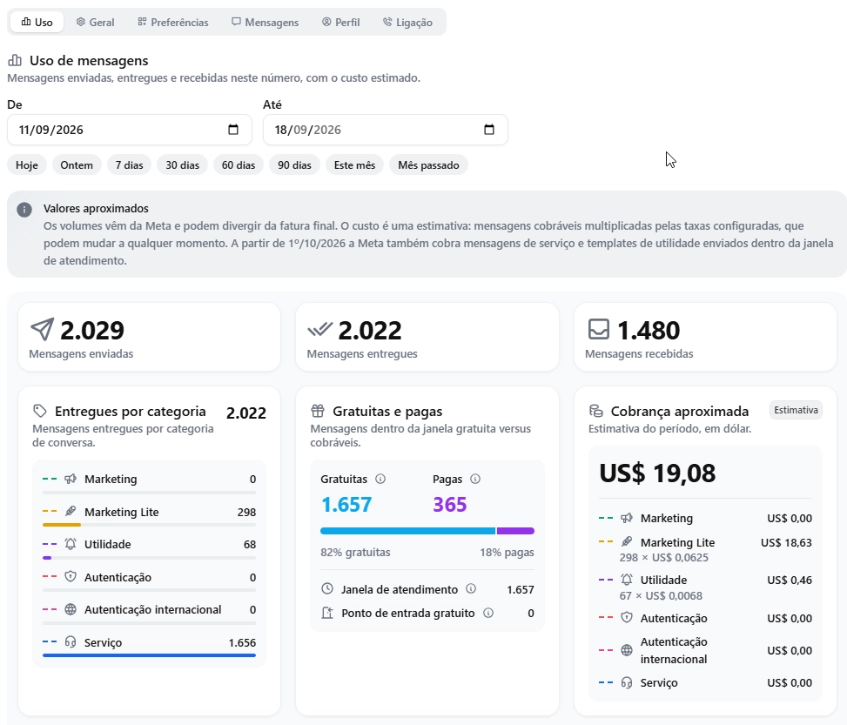Go to the Mensagens tab
The image size is (847, 725).
[x=266, y=22]
